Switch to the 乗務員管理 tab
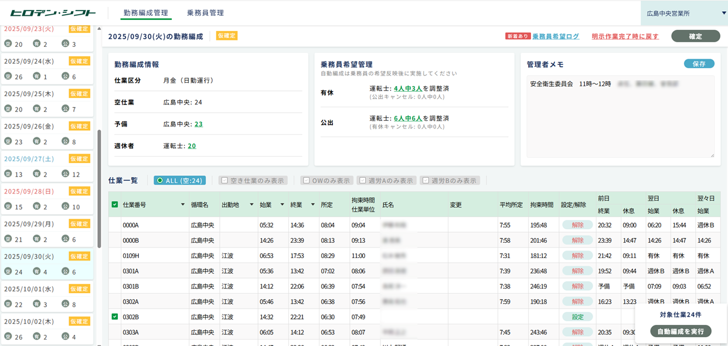The width and height of the screenshot is (728, 346). pyautogui.click(x=205, y=13)
